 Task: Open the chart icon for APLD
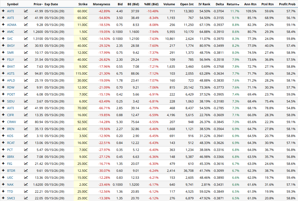tap(26, 80)
